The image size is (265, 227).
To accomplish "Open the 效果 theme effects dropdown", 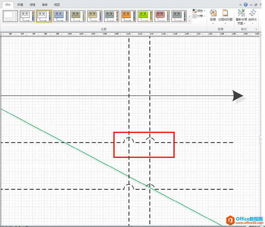I will 199,16.
